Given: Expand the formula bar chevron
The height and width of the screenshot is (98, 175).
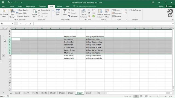Looking at the screenshot, I should [173, 24].
